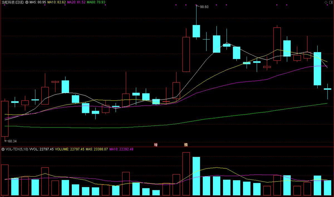Viewport: 334px width, 197px height.
Task: Open the red 增 event marker
Action: click(156, 145)
